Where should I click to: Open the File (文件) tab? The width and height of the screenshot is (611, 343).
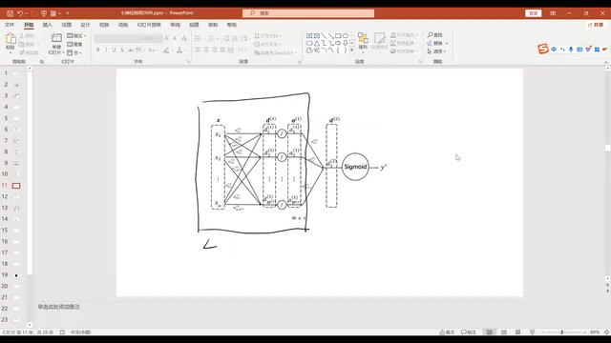pos(10,25)
